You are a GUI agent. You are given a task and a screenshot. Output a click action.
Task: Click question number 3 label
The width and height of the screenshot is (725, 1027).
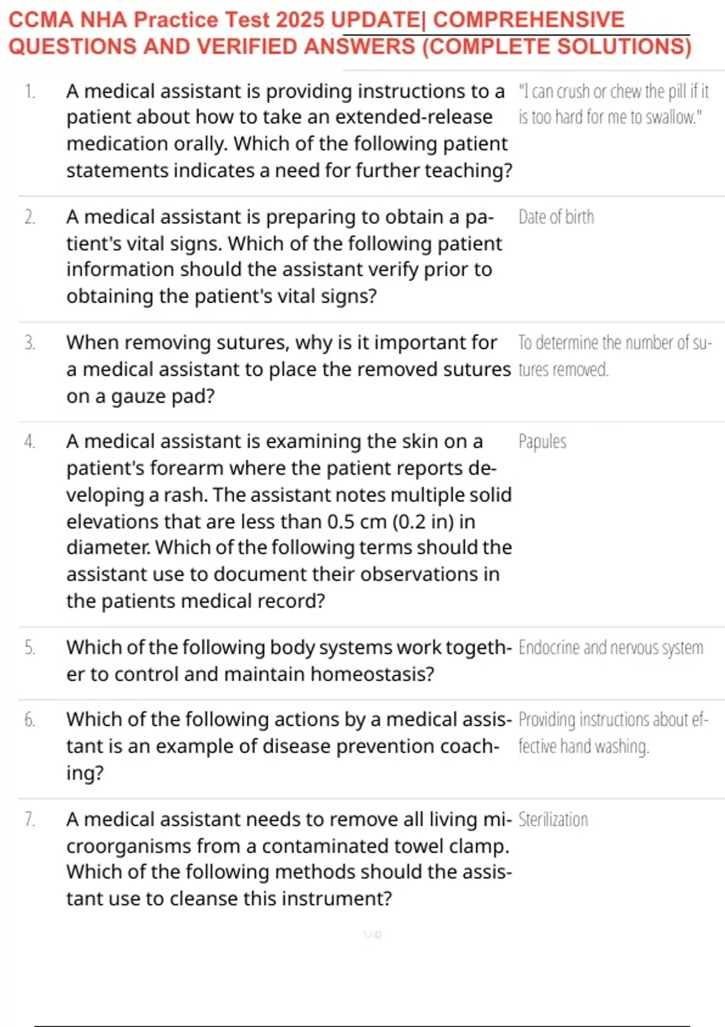tap(30, 343)
